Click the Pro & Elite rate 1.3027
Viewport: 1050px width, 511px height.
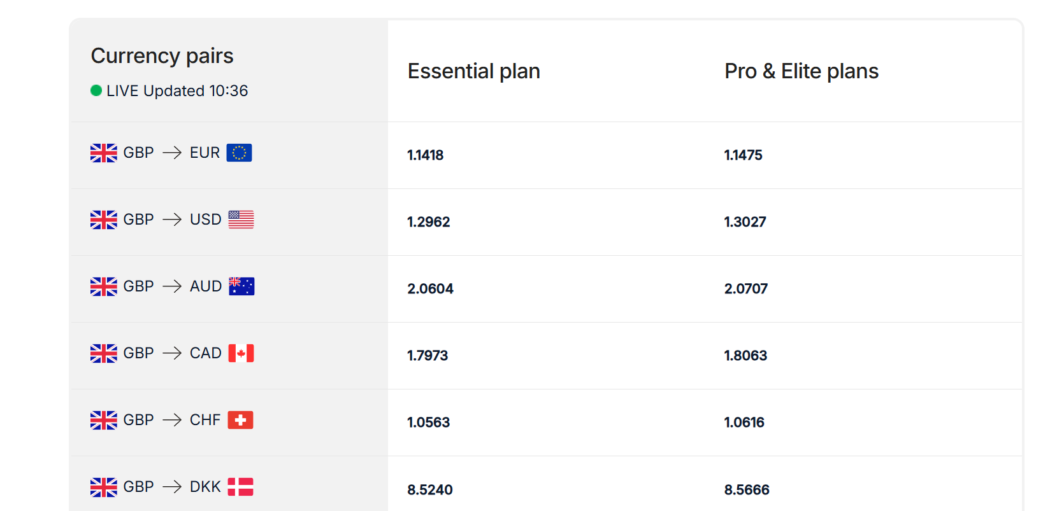745,222
